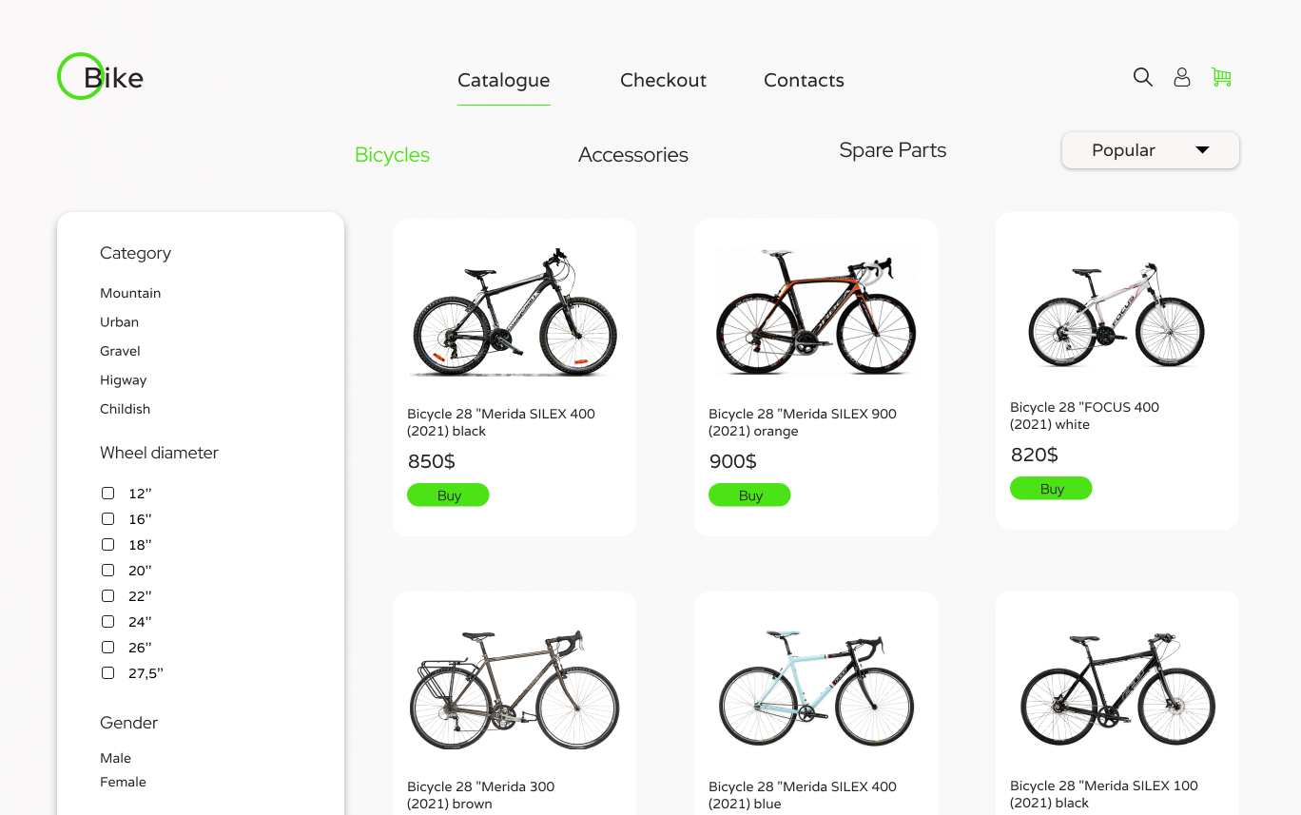Click the Bike logo
This screenshot has width=1301, height=815.
coord(101,77)
